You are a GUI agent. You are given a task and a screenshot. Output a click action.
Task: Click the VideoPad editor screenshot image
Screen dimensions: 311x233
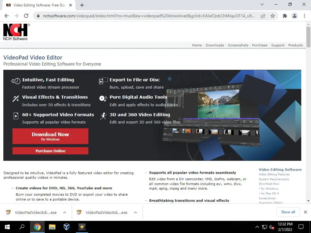(211, 115)
